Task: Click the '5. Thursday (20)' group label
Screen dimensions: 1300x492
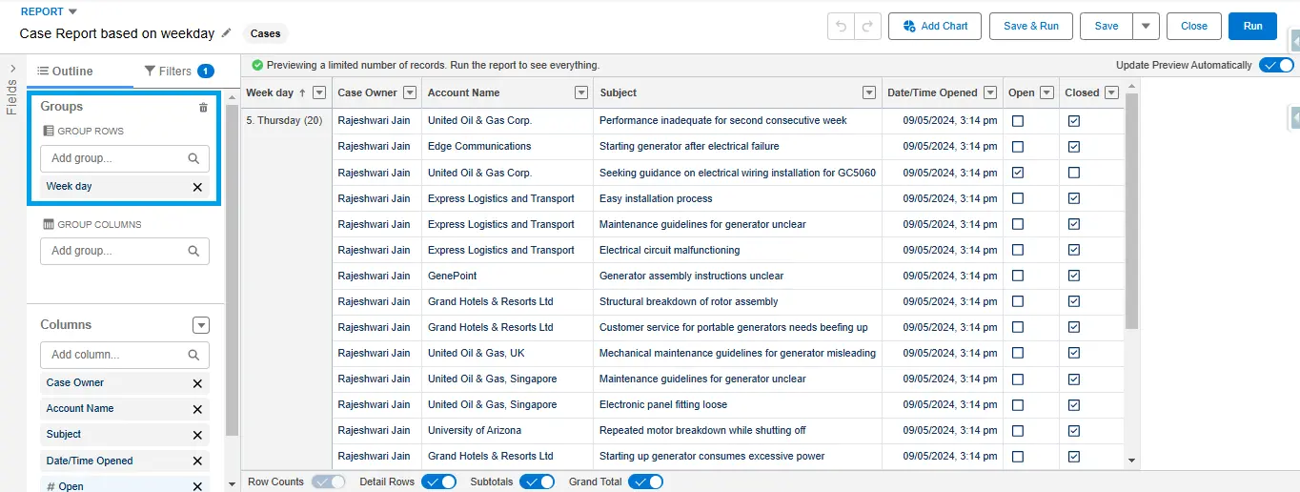Action: pyautogui.click(x=284, y=121)
